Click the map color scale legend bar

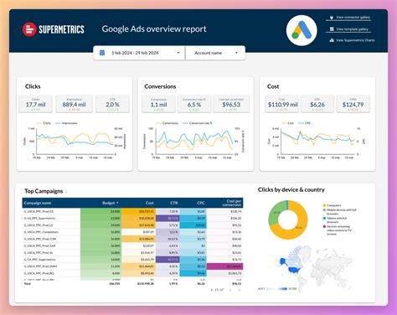[x=277, y=289]
